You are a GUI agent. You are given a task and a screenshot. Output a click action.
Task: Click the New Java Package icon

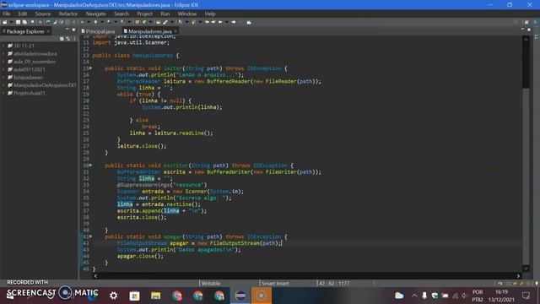point(138,22)
